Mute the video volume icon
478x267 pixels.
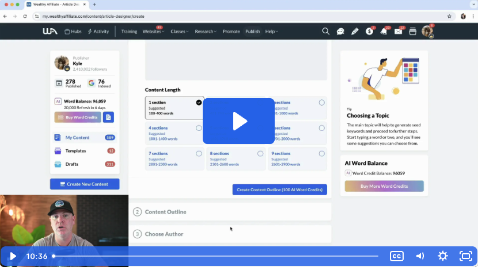pyautogui.click(x=420, y=256)
